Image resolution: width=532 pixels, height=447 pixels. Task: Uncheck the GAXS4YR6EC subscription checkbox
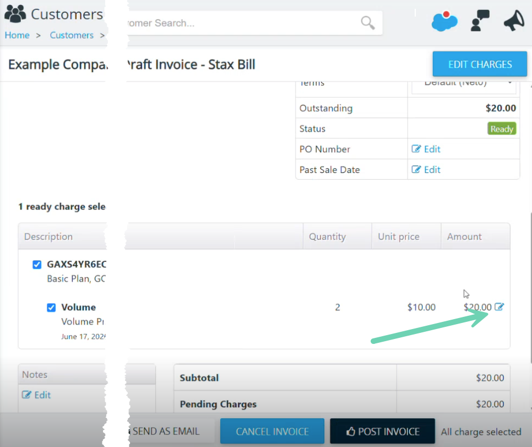coord(37,265)
